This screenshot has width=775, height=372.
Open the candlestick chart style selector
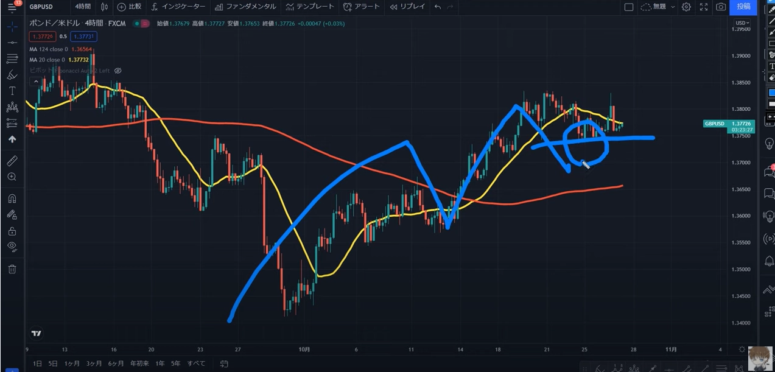[104, 7]
